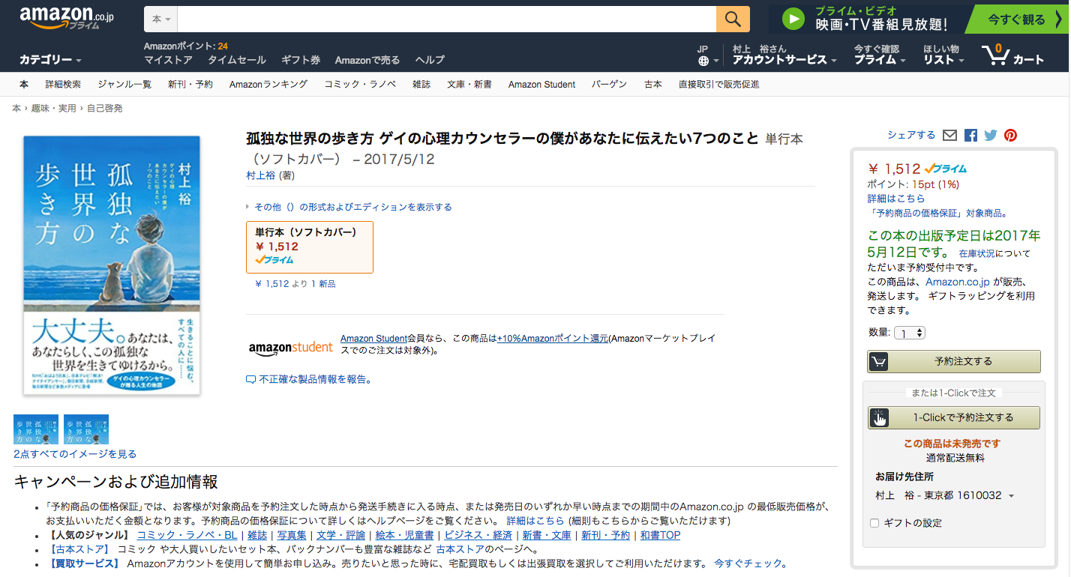The image size is (1071, 577).
Task: Select the second small cover thumbnail
Action: 86,429
